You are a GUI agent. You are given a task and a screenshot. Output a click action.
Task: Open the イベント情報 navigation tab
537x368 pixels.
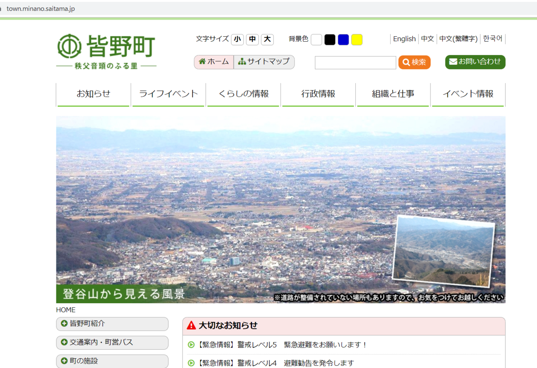(x=468, y=94)
